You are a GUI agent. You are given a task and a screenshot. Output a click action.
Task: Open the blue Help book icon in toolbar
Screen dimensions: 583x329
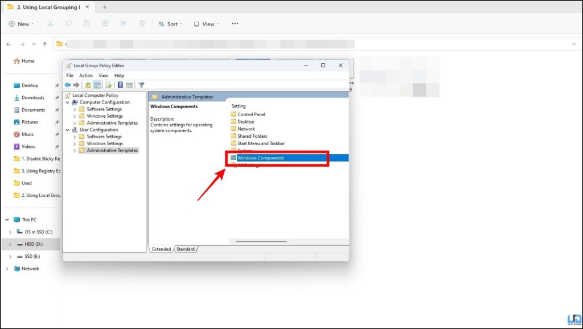[120, 85]
